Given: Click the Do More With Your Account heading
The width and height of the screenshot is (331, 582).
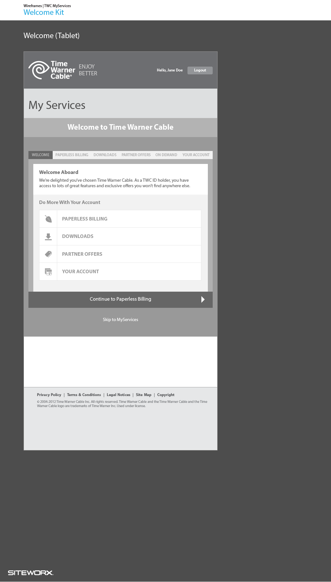Looking at the screenshot, I should [70, 202].
